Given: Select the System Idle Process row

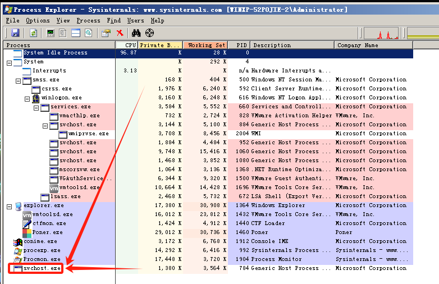Looking at the screenshot, I should 208,53.
